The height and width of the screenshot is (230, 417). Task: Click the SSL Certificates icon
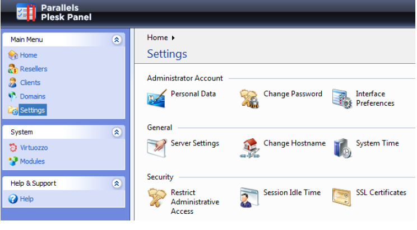(342, 197)
